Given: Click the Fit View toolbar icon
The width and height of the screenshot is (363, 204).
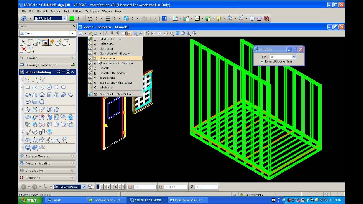Looking at the screenshot, I should [x=129, y=33].
